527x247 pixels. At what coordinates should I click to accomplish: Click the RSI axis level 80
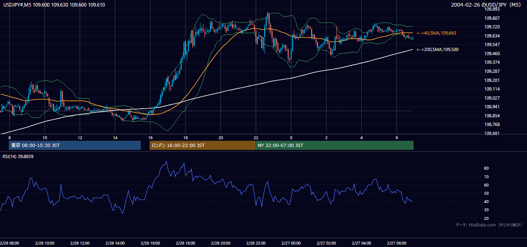point(487,168)
